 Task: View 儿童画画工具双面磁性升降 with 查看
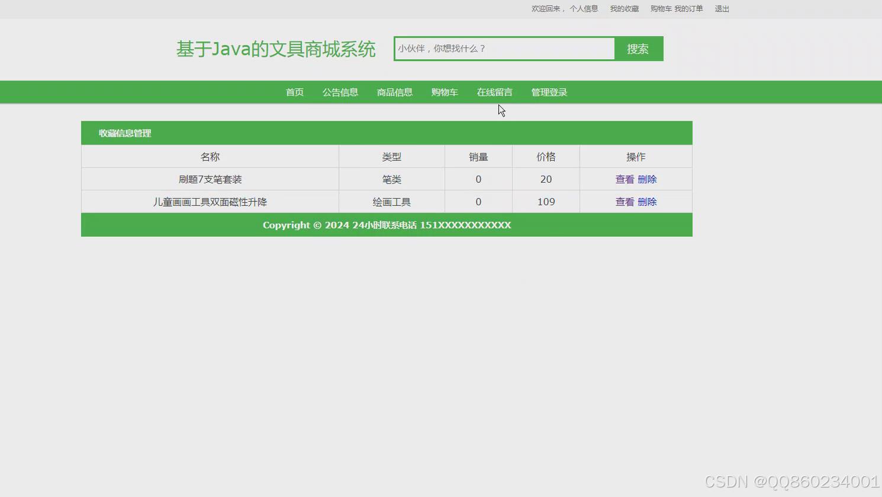click(x=625, y=201)
